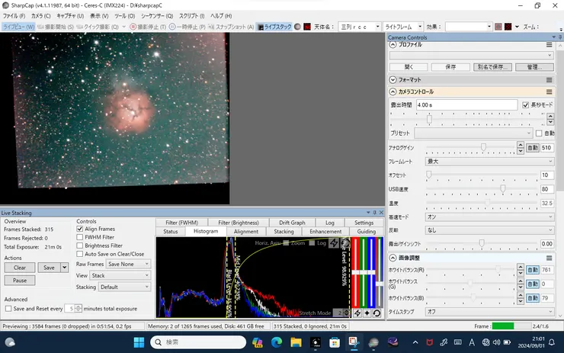Viewport: 564px width, 353px height.
Task: Reset the histogram color balance sliders
Action: coord(377,313)
